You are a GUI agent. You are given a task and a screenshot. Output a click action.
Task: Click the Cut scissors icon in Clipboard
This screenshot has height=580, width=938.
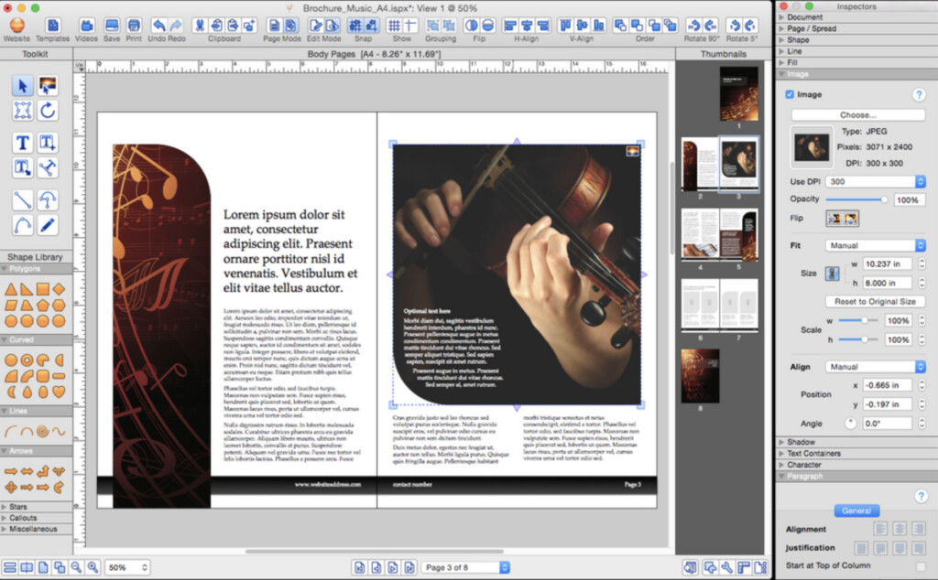[x=200, y=25]
